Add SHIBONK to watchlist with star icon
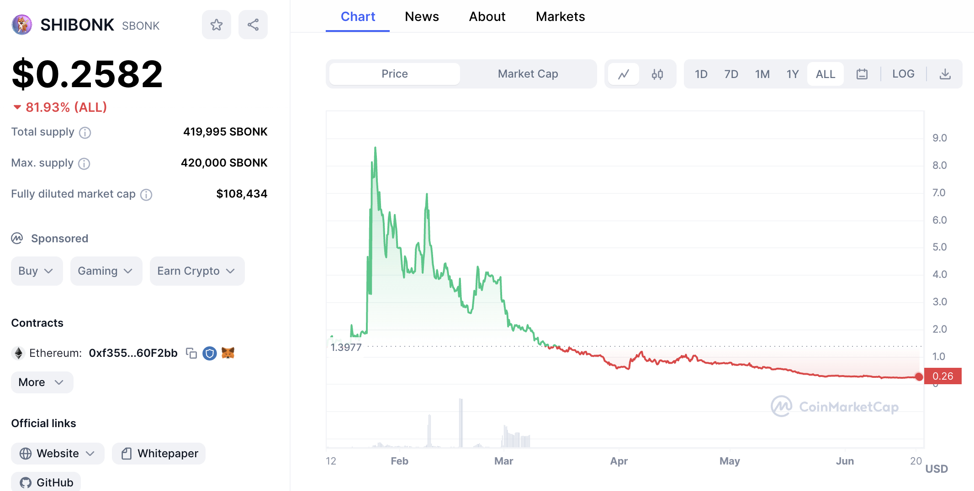 click(217, 25)
